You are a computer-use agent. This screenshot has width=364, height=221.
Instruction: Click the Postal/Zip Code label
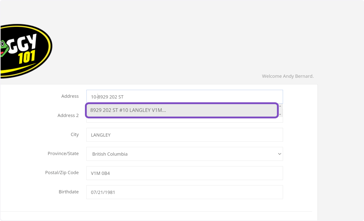[x=62, y=172]
